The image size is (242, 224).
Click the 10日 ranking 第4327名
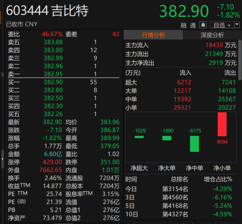[175, 214]
